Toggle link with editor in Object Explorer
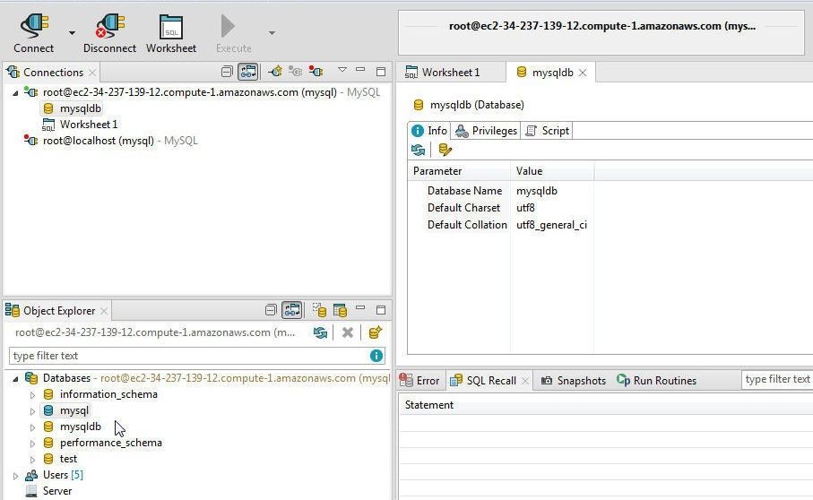This screenshot has width=813, height=500. 292,310
